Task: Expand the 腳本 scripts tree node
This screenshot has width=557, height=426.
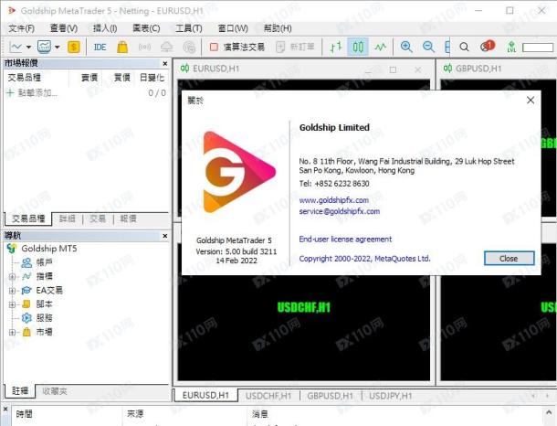Action: coord(12,304)
